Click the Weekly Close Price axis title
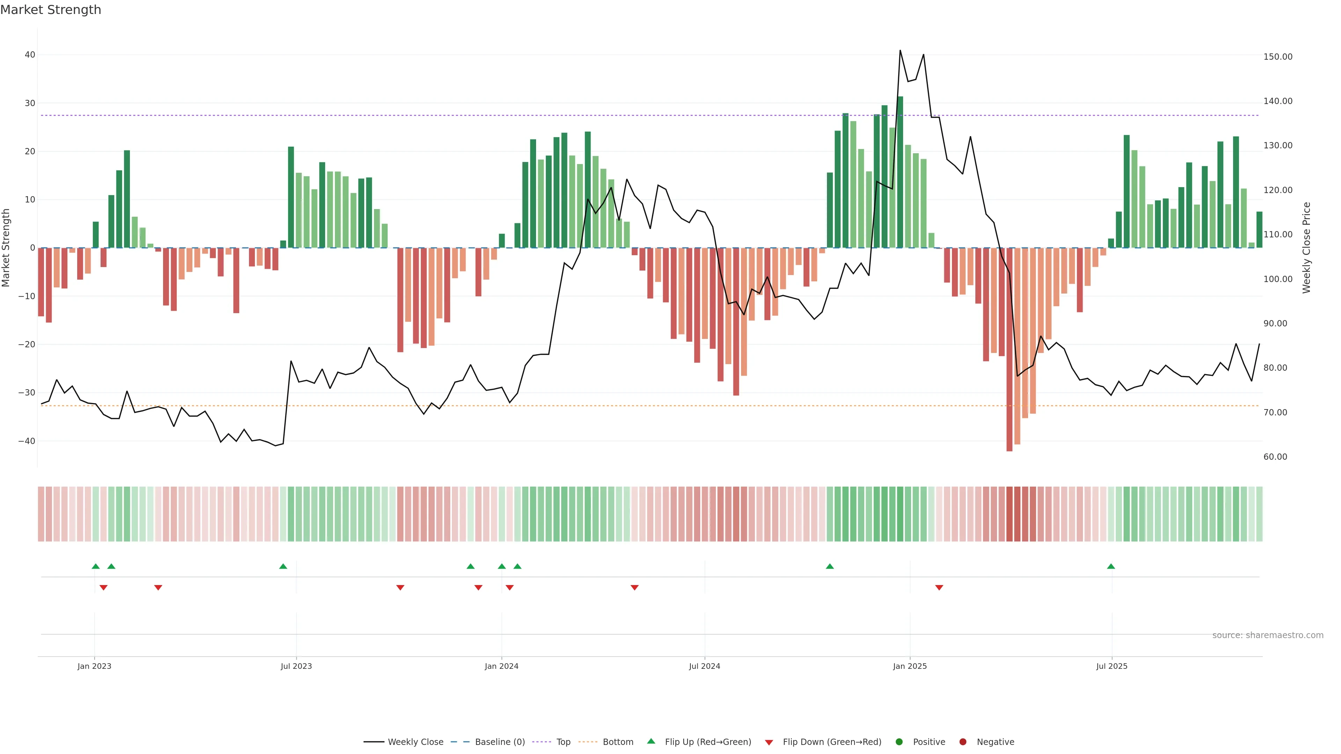1341x754 pixels. 1307,248
